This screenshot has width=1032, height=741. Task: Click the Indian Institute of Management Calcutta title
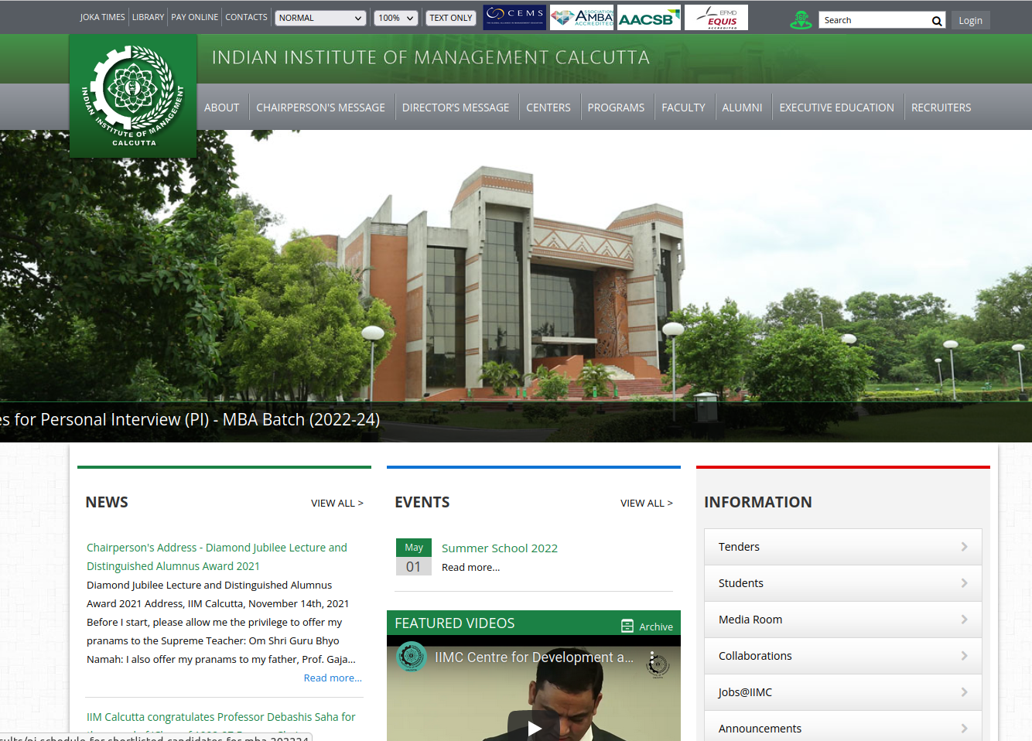[x=431, y=57]
